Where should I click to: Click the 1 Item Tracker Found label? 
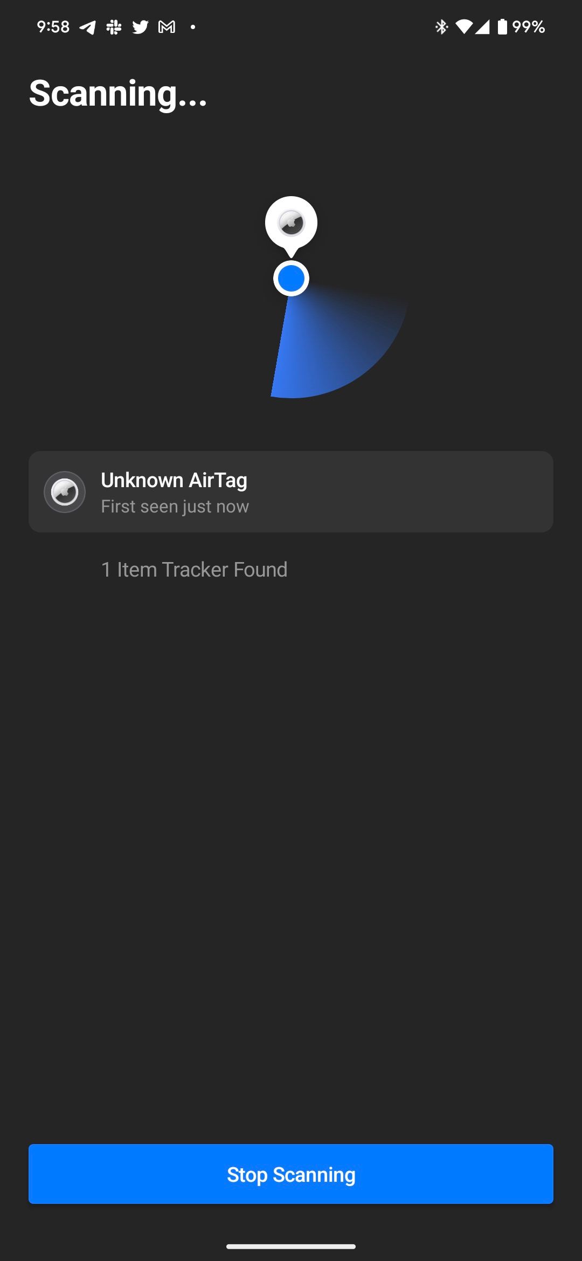click(x=194, y=570)
